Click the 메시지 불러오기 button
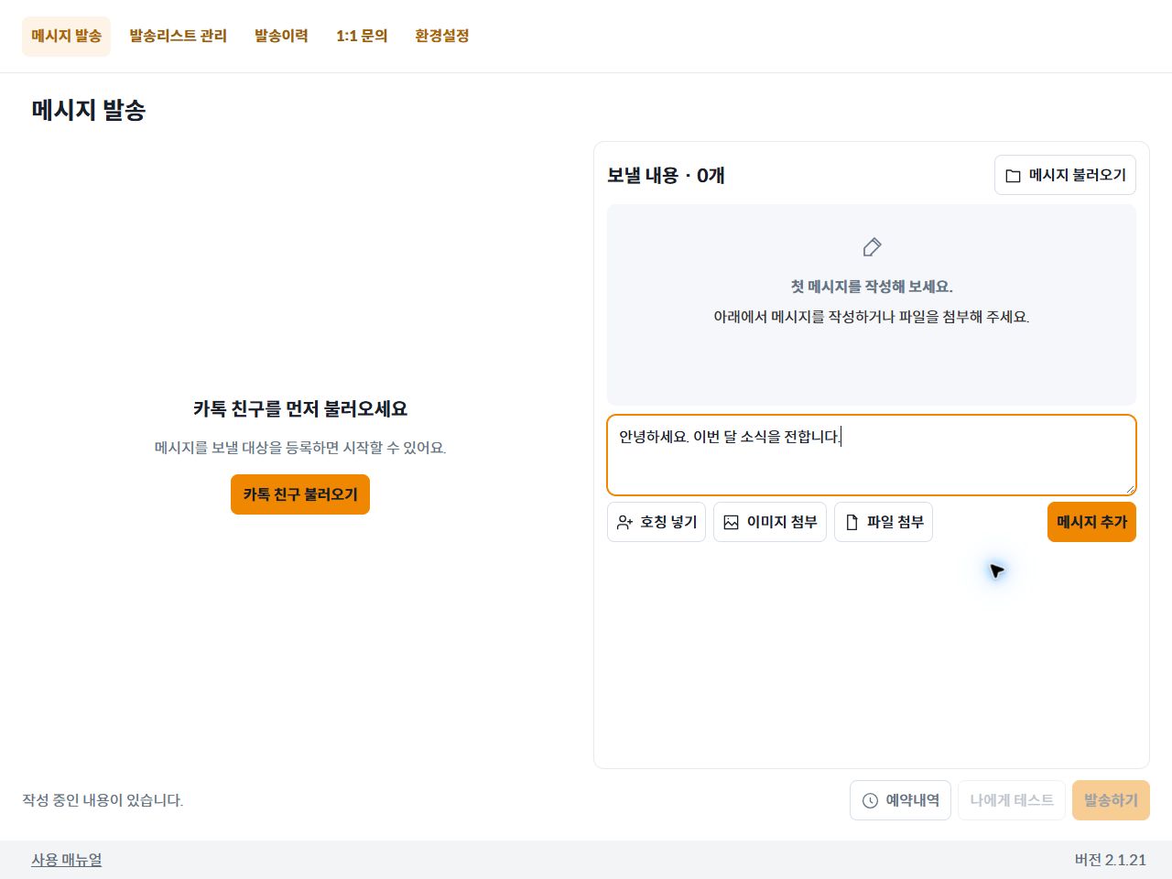Viewport: 1172px width, 879px height. (1065, 175)
